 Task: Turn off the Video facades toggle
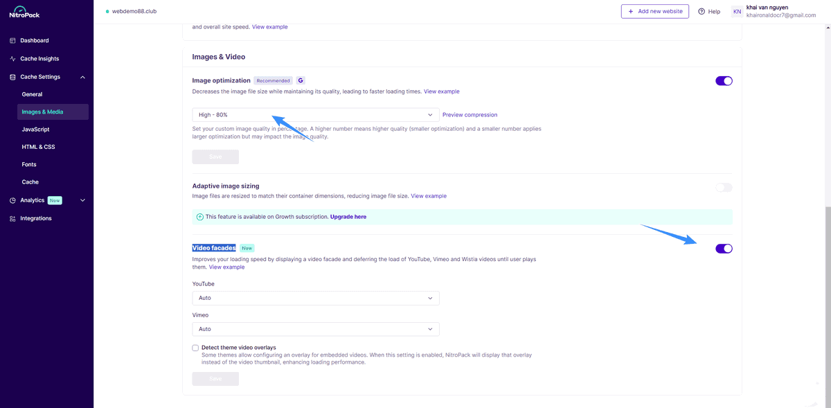click(724, 249)
